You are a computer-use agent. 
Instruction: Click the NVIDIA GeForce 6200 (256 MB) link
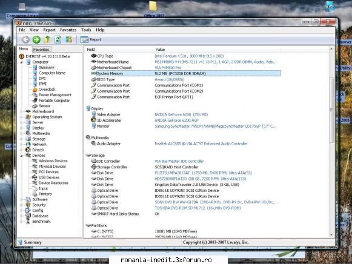coord(181,114)
